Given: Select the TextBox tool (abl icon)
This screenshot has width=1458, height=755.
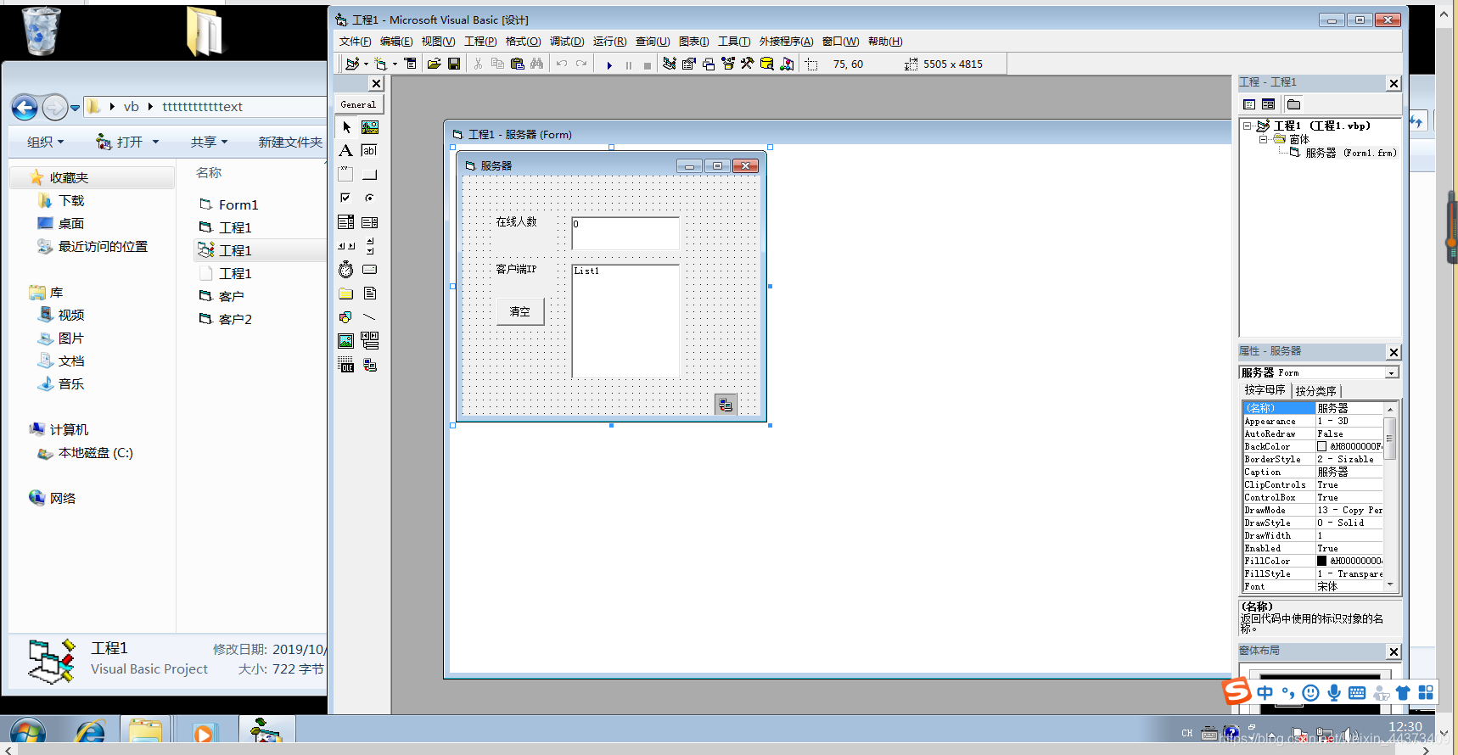Looking at the screenshot, I should 370,151.
